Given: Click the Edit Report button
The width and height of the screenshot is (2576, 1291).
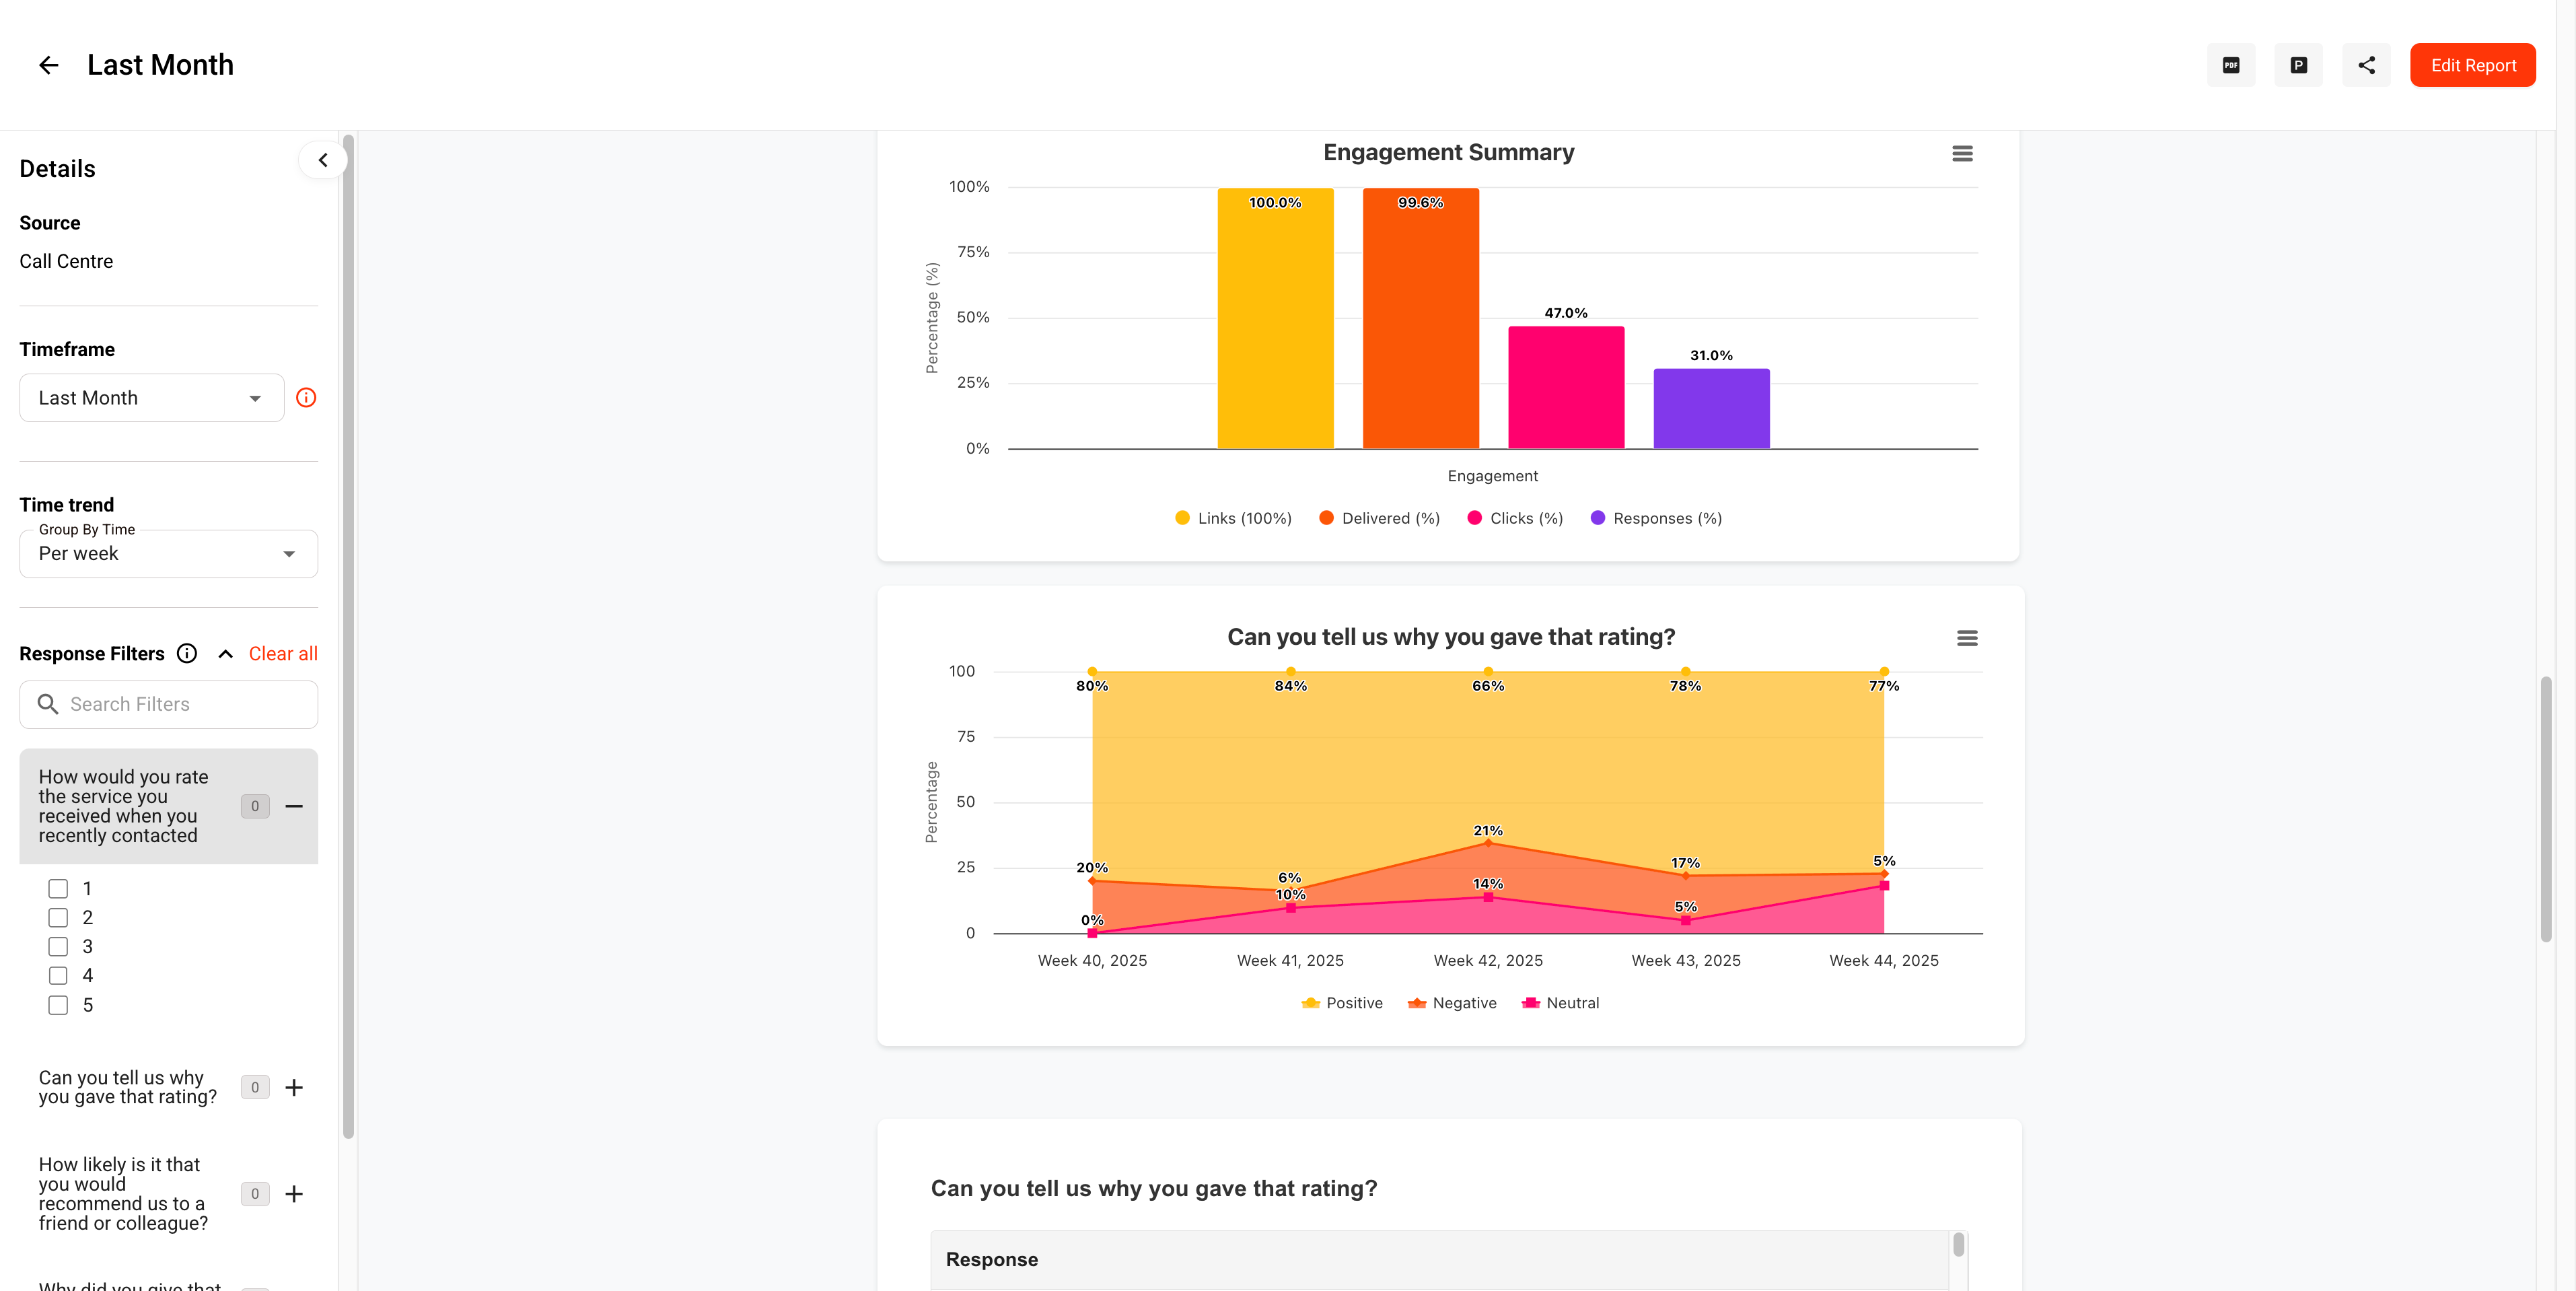Looking at the screenshot, I should [2472, 65].
